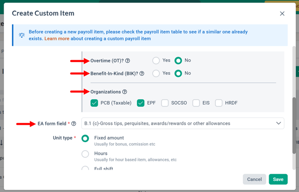This screenshot has width=299, height=192.
Task: Tick the EIS checkbox
Action: 196,103
